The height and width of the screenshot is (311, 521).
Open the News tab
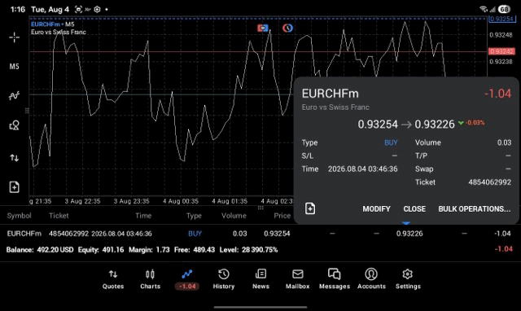260,279
